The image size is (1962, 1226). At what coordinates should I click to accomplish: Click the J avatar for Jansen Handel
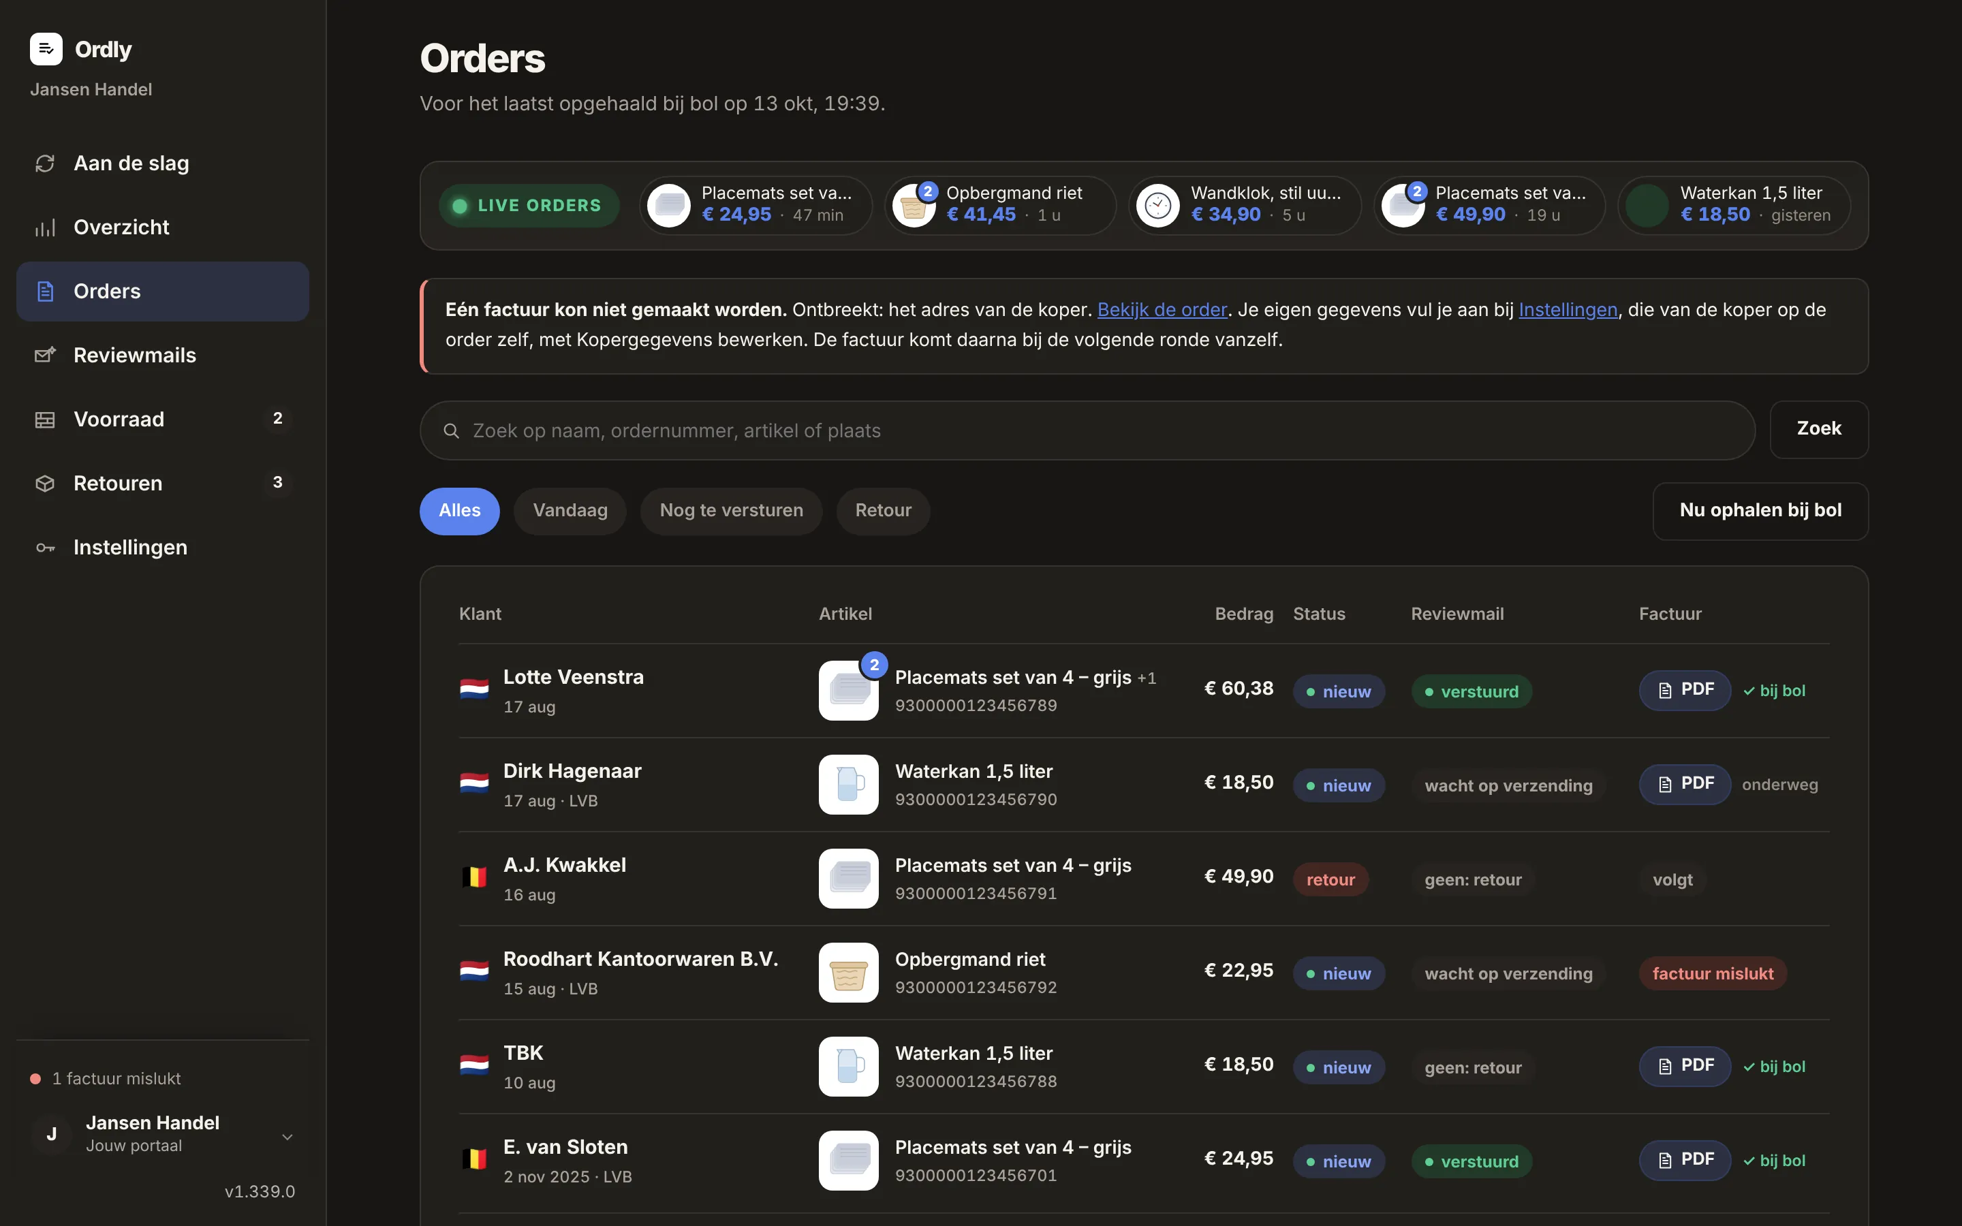pyautogui.click(x=51, y=1133)
